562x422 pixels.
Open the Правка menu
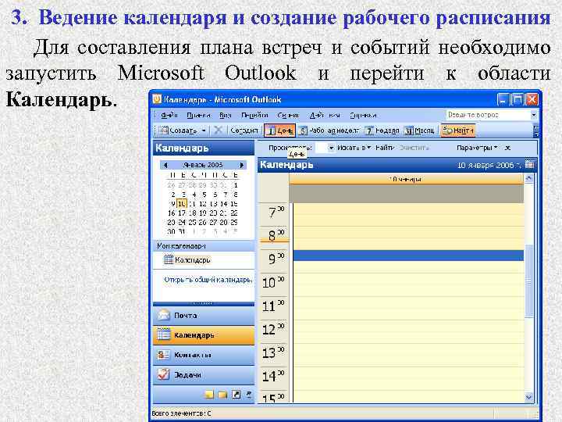point(198,115)
